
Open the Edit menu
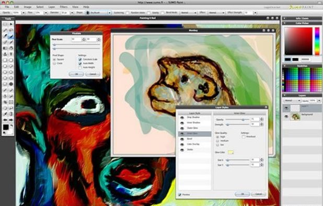[17, 7]
